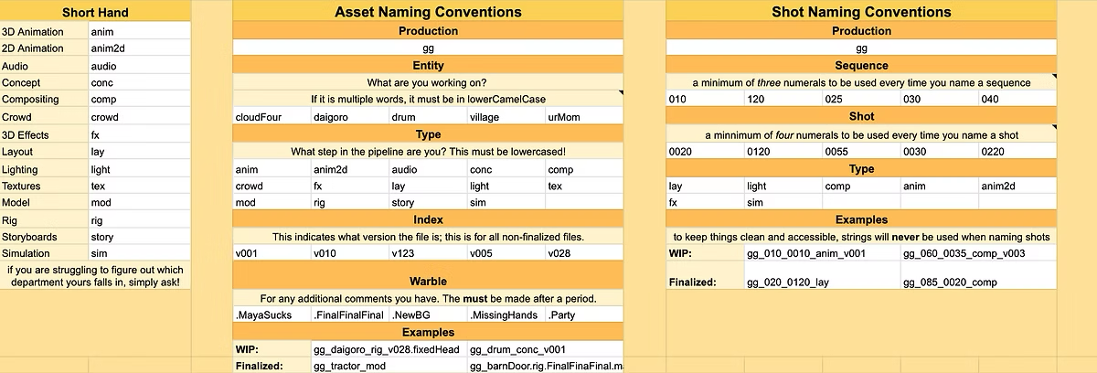Select the "Short Hand" header cell
Viewport: 1097px width, 373px height.
pos(95,12)
